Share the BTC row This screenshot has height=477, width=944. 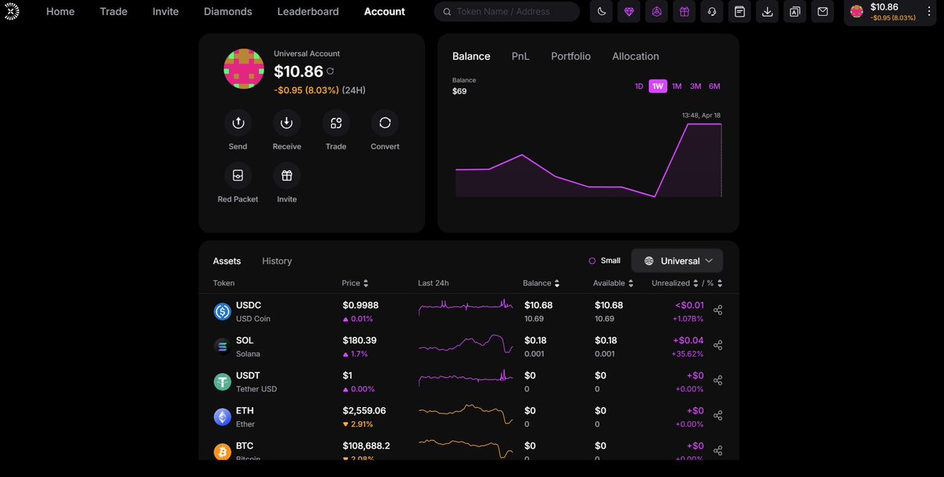pos(717,451)
